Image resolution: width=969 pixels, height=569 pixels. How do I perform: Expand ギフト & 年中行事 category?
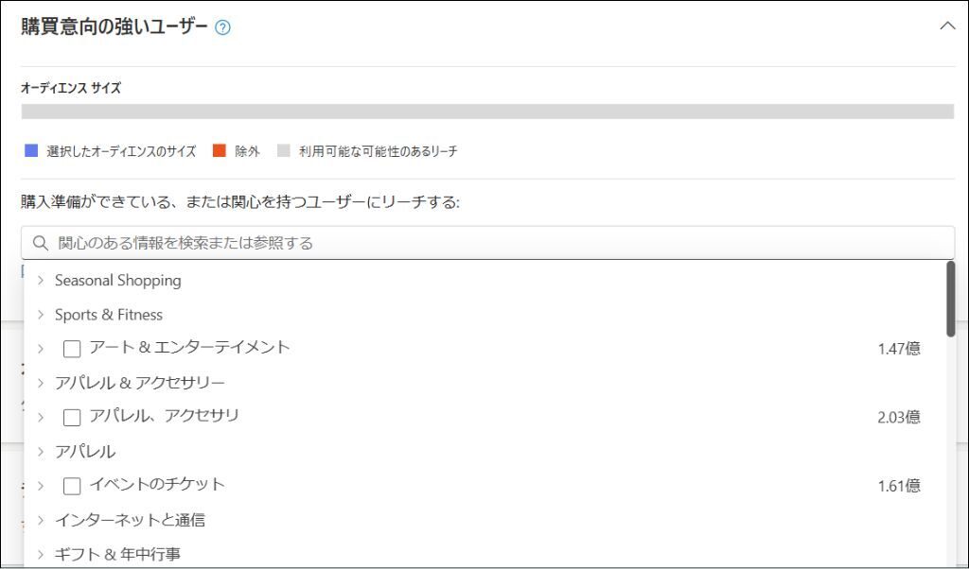point(41,554)
